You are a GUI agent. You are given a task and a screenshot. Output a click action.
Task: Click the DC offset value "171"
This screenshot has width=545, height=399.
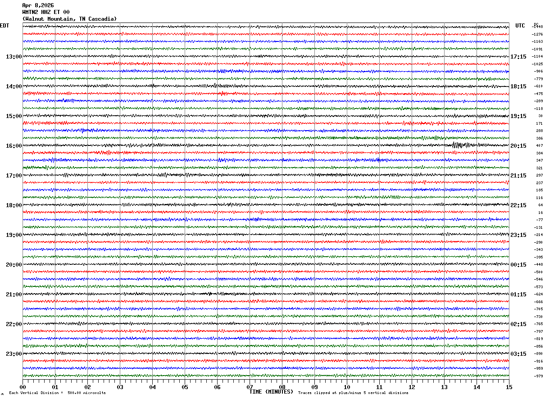click(540, 123)
